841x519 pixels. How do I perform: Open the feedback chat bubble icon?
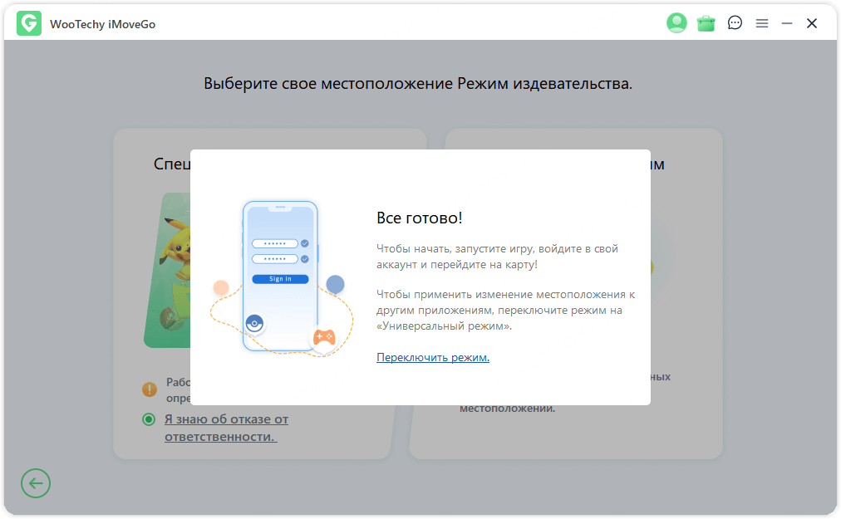point(735,23)
